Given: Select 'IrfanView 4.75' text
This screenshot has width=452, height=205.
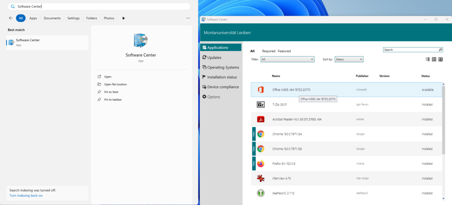Looking at the screenshot, I should tap(282, 178).
